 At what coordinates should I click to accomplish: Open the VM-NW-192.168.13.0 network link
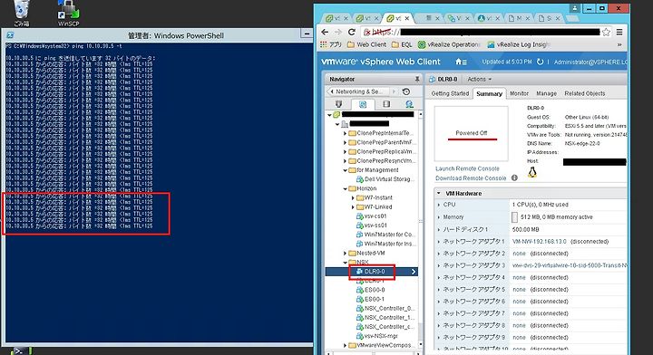(539, 242)
